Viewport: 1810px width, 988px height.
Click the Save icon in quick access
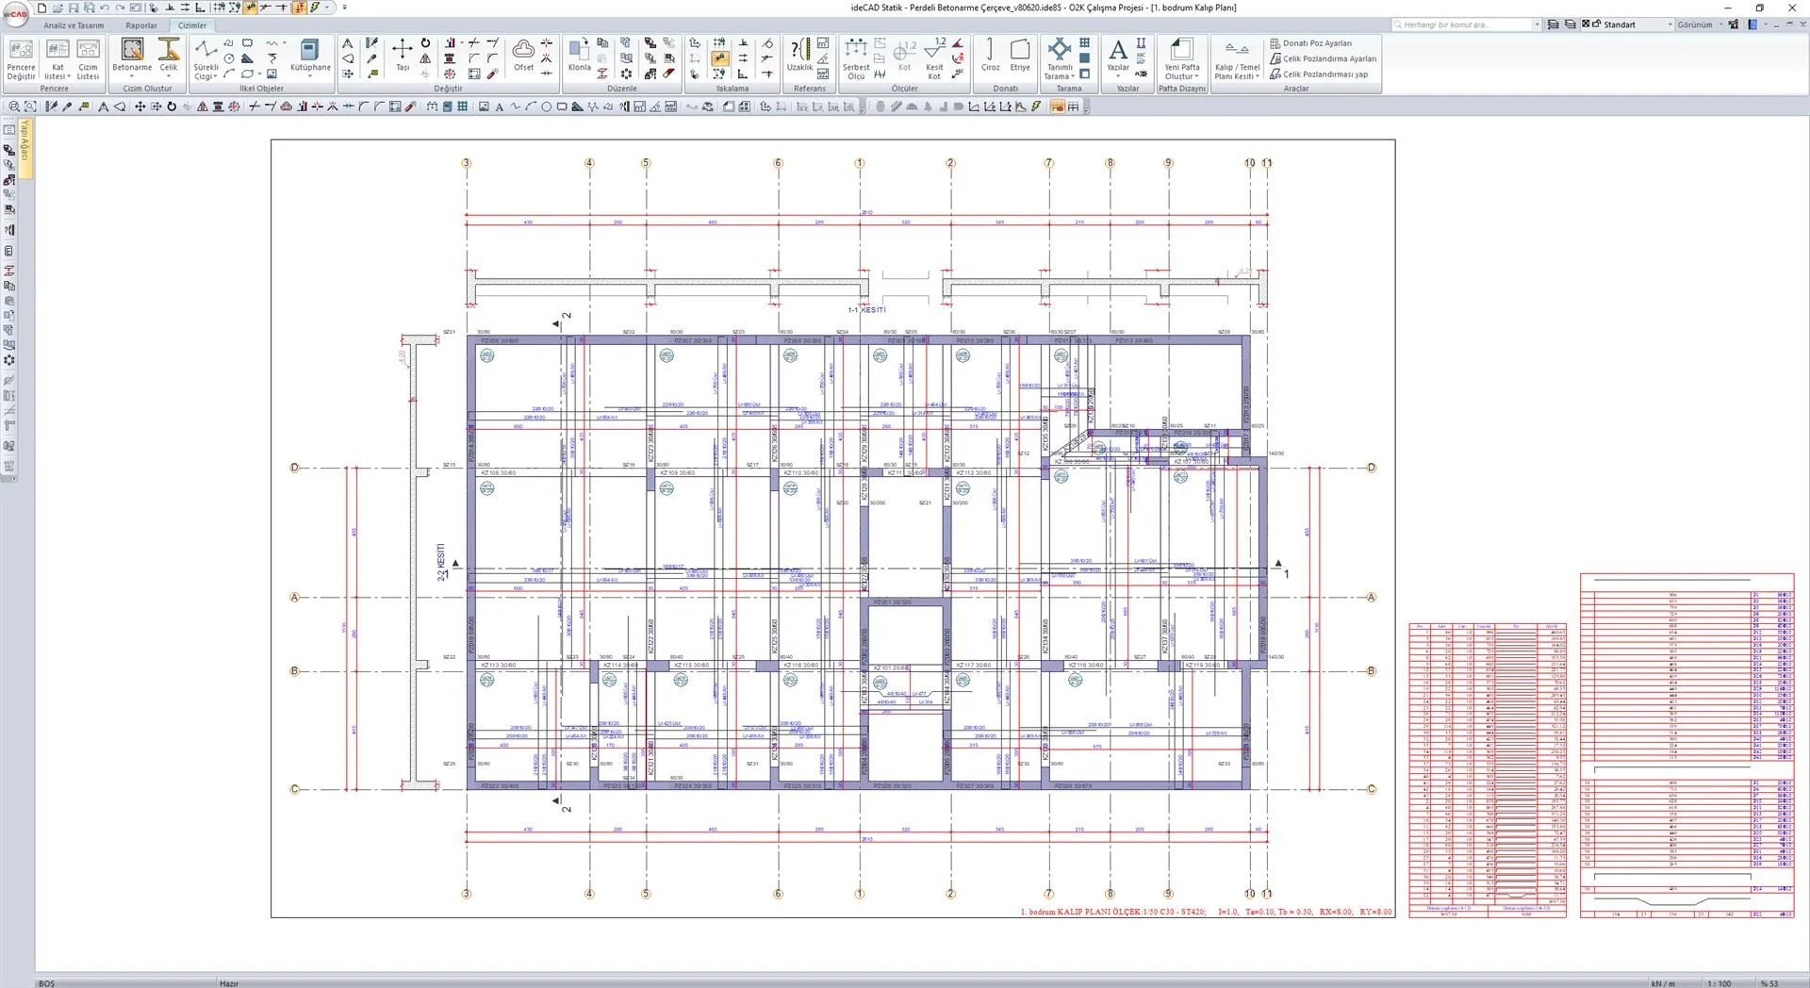point(74,8)
